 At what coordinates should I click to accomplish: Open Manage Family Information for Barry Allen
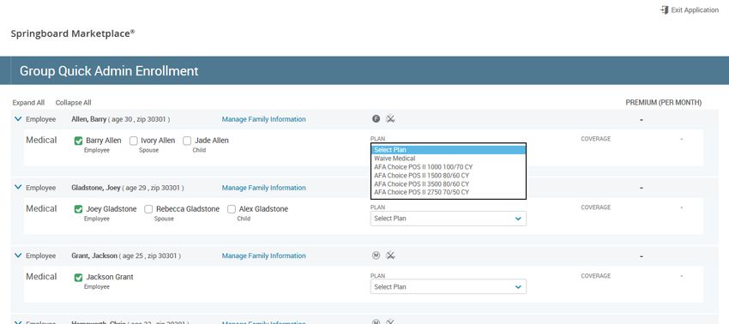click(x=263, y=119)
